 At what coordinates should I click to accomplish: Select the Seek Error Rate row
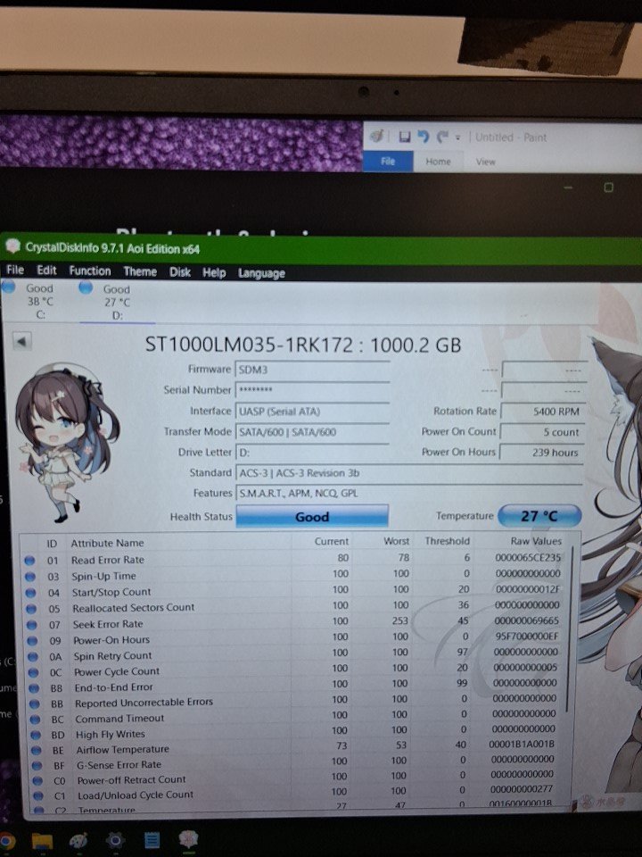[x=298, y=622]
